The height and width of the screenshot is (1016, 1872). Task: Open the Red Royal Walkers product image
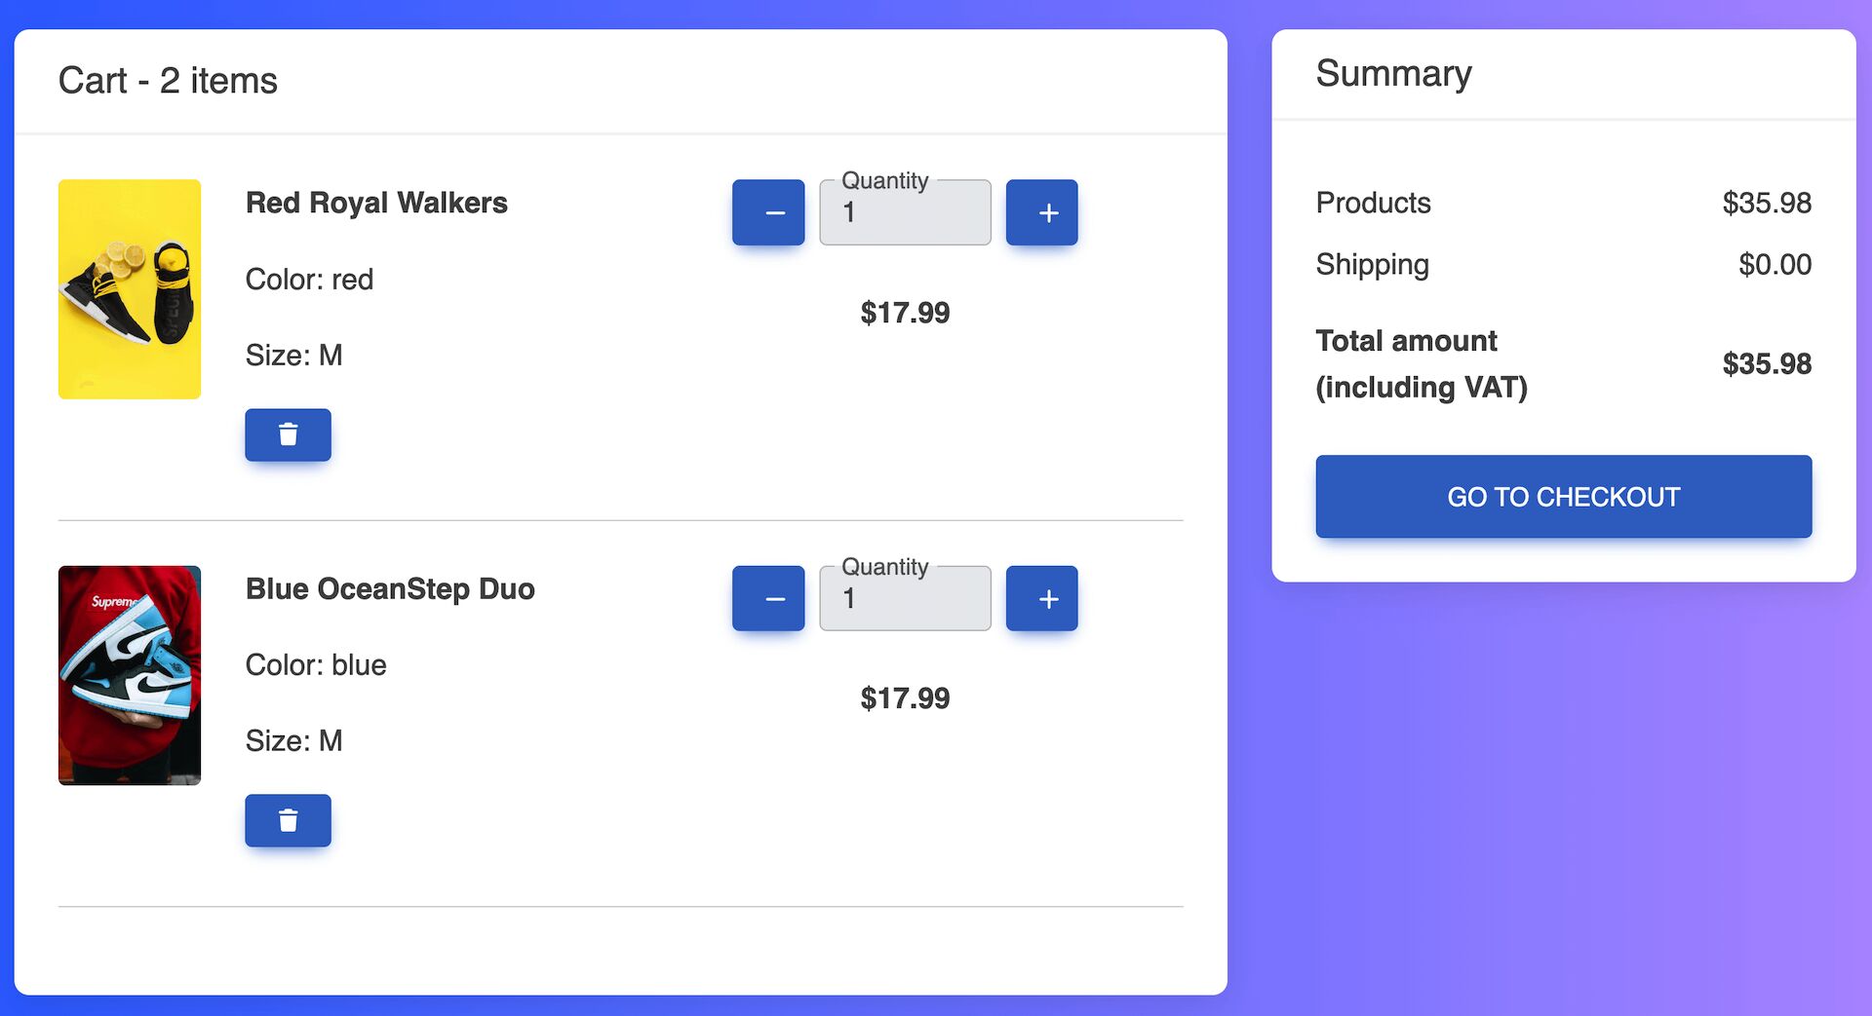coord(129,288)
